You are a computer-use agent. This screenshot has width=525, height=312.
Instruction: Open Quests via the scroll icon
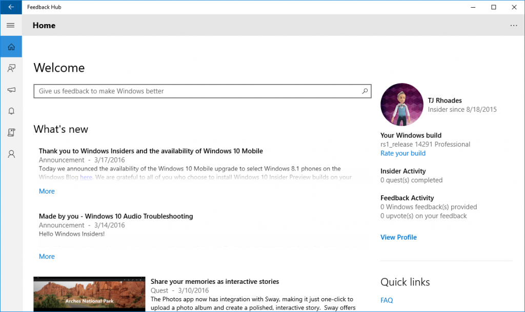pyautogui.click(x=11, y=132)
